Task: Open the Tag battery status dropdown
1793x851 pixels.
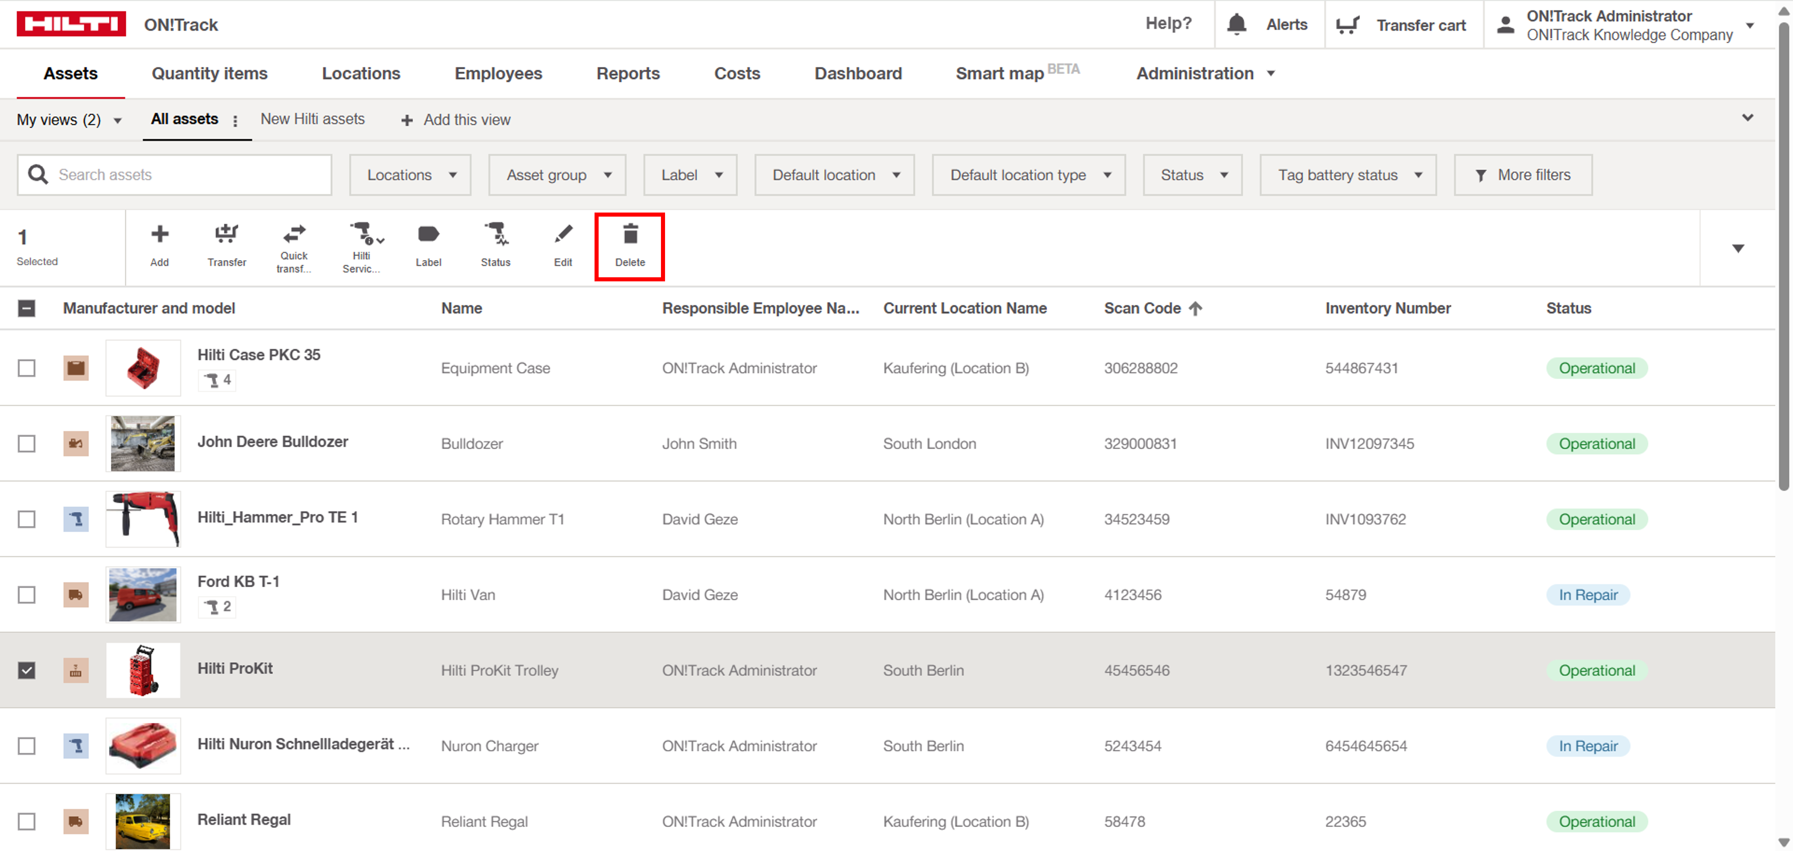Action: point(1348,175)
